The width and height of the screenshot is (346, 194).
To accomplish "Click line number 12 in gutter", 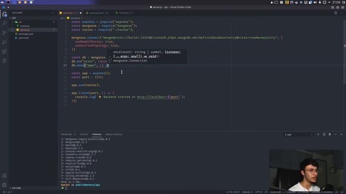I will [x=65, y=65].
